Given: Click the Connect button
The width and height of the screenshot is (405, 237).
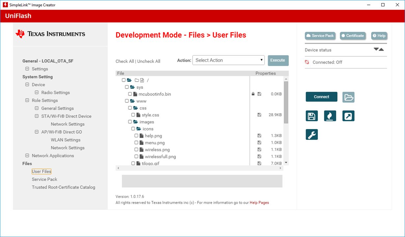Looking at the screenshot, I should tap(321, 97).
